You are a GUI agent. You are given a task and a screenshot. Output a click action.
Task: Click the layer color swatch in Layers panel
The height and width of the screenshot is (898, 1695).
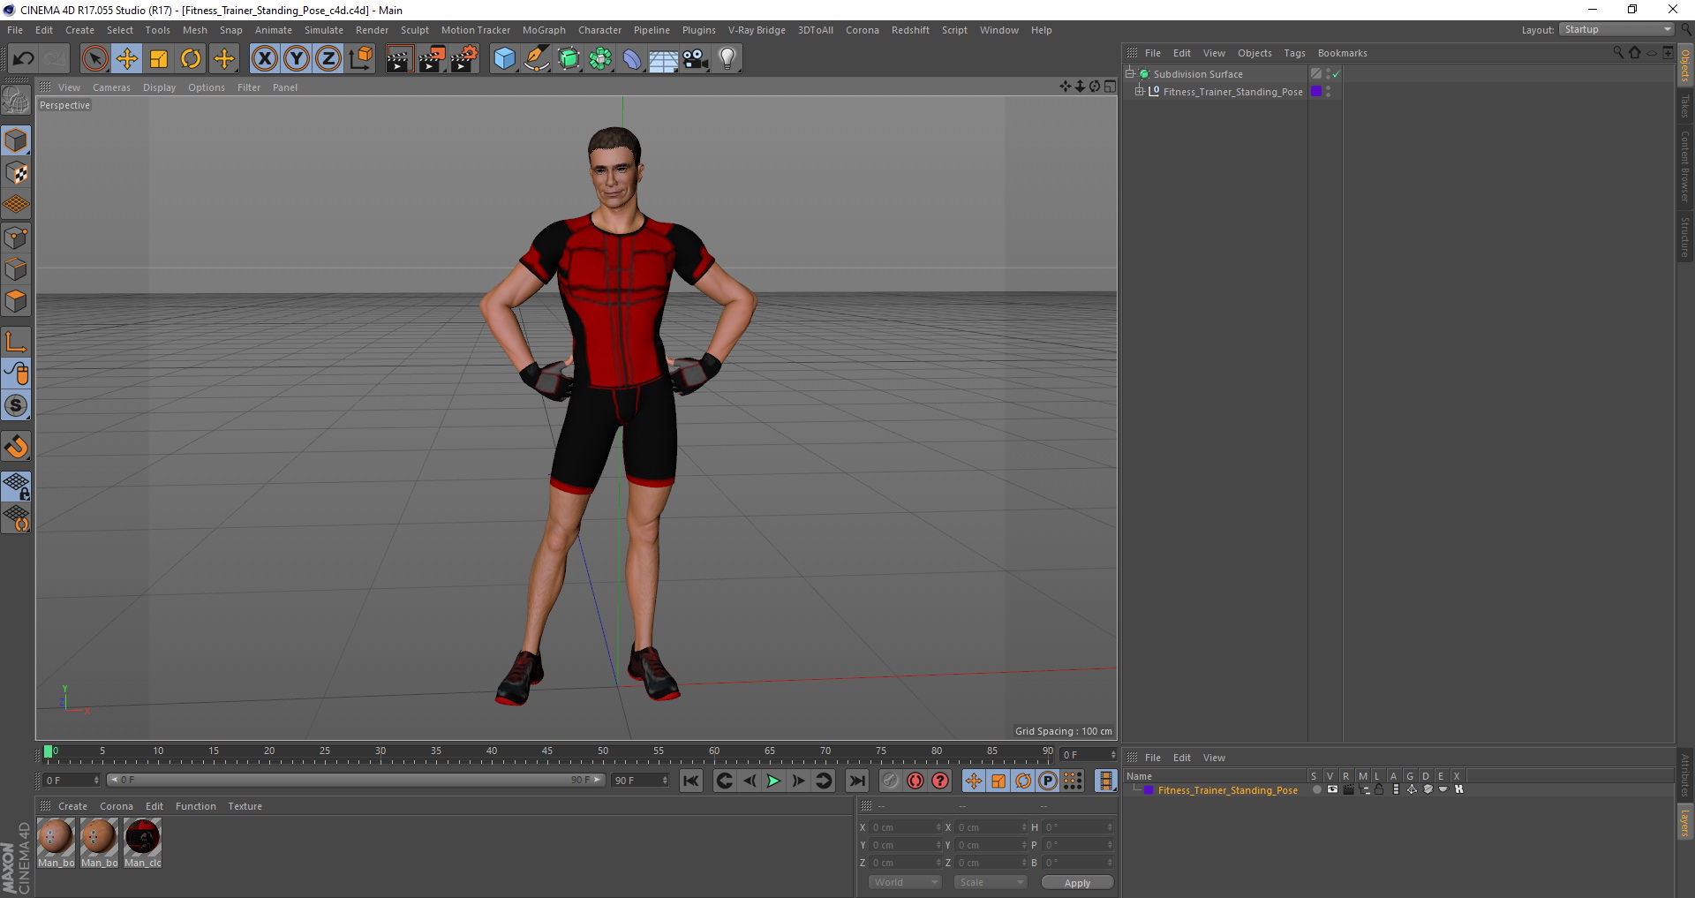[1149, 790]
